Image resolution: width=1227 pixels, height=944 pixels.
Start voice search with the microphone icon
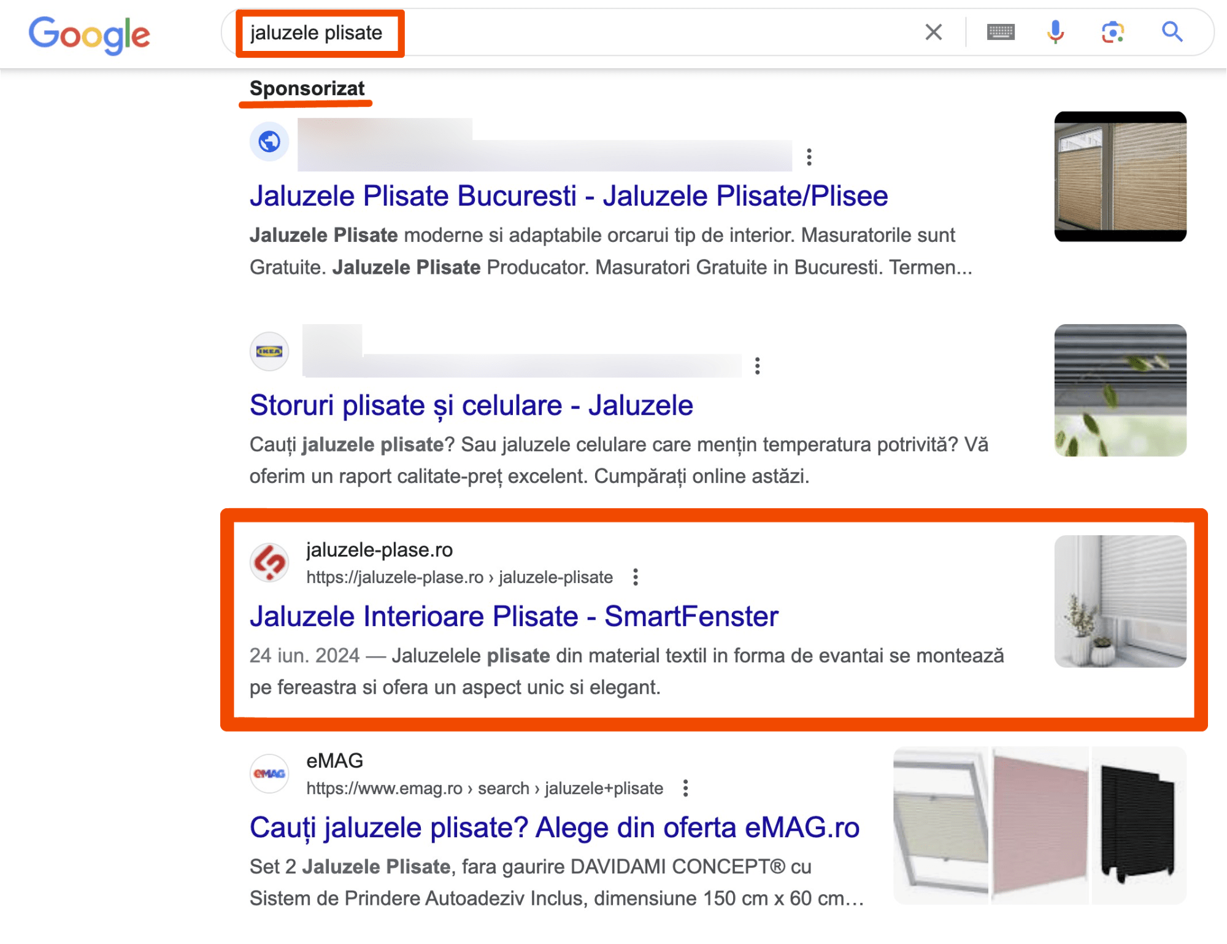pyautogui.click(x=1055, y=32)
